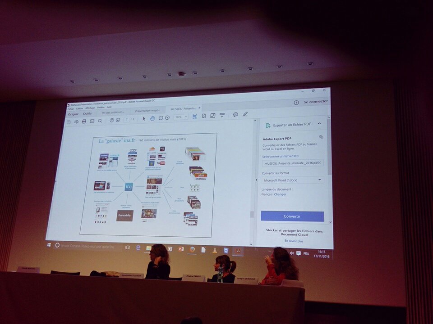Click the Save file icon in toolbar
The image size is (433, 324).
69,122
